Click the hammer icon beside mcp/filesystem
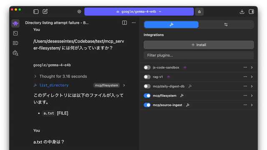Screen dimensions: 267x150 pyautogui.click(x=182, y=95)
